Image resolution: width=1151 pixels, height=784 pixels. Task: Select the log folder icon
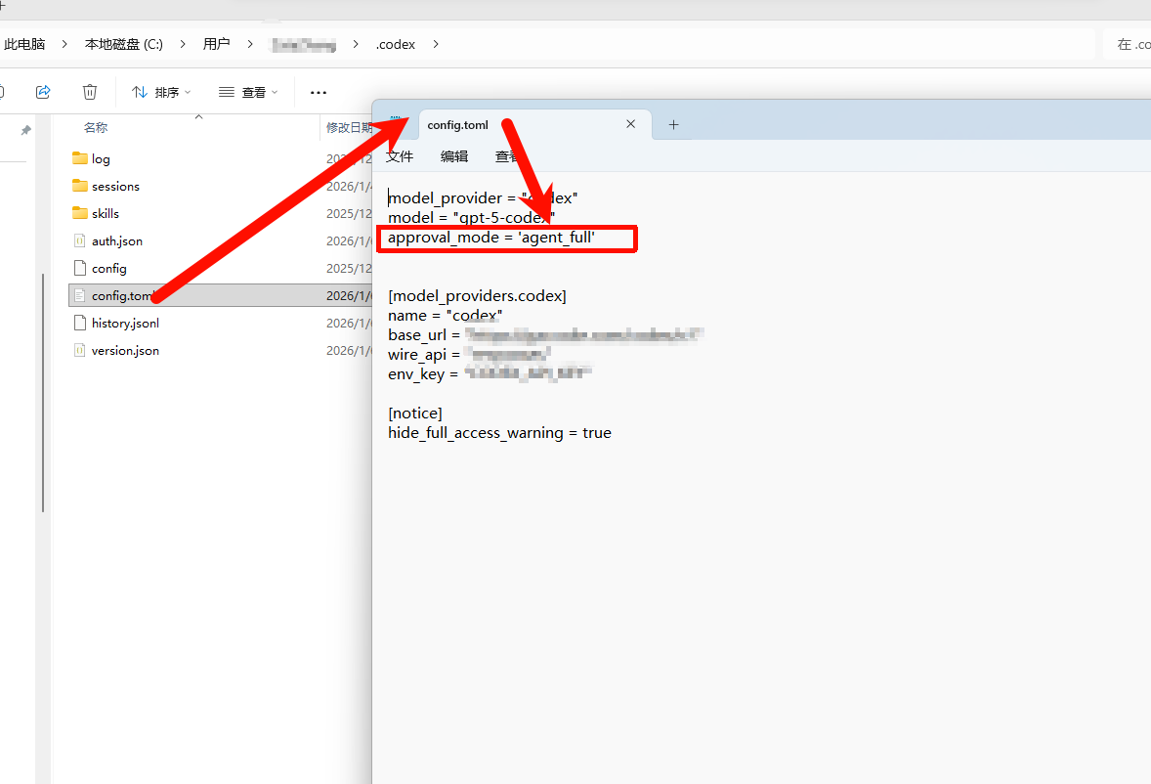[x=80, y=158]
